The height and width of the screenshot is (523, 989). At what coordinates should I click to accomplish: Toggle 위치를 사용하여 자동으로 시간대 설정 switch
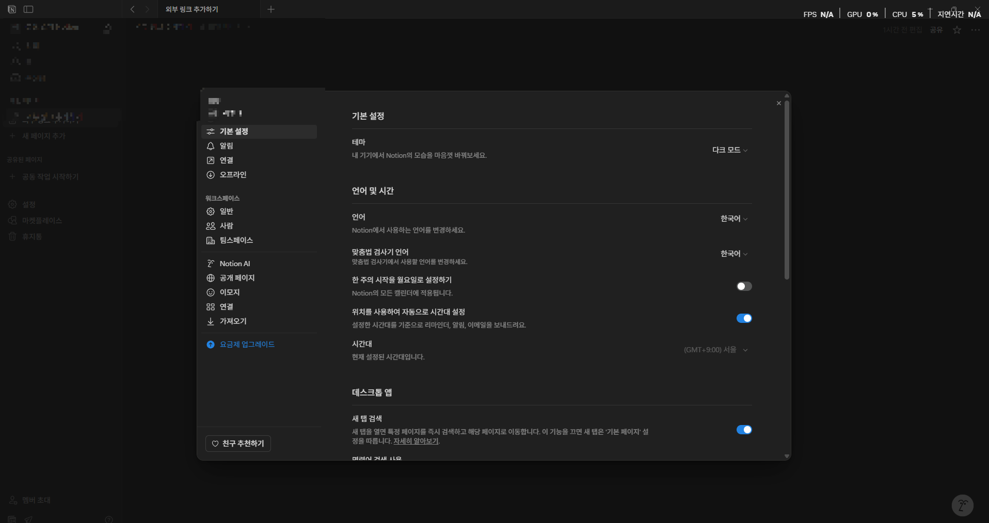tap(744, 318)
